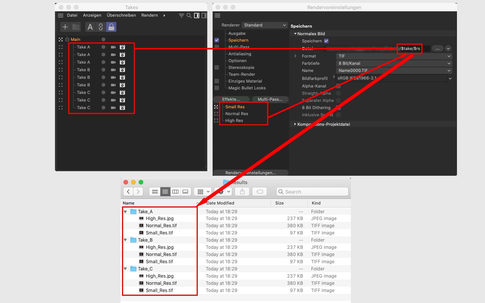Toggle the Straight-Alpha checkbox
Viewport: 485px width, 303px height.
pyautogui.click(x=338, y=93)
